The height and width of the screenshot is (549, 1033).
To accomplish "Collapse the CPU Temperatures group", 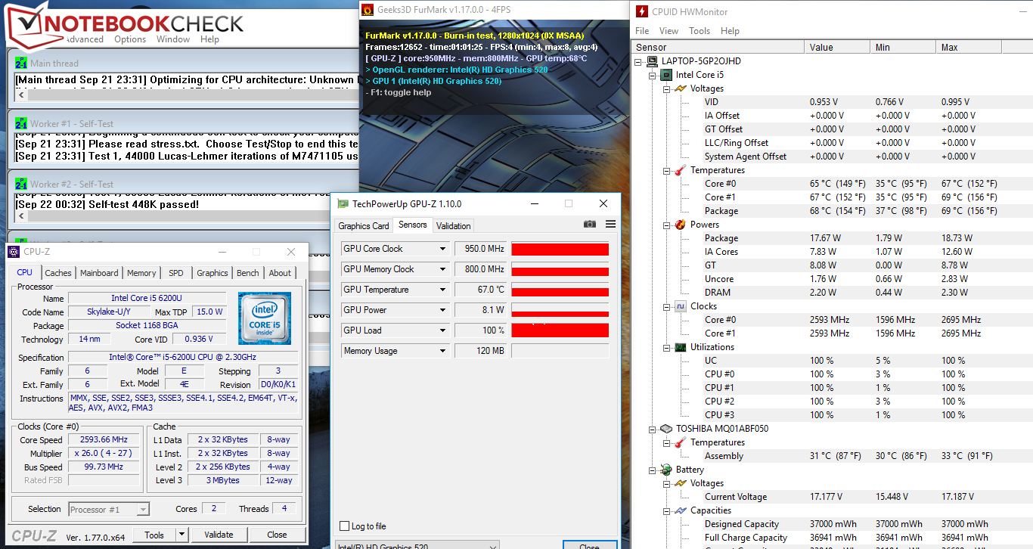I will coord(666,170).
